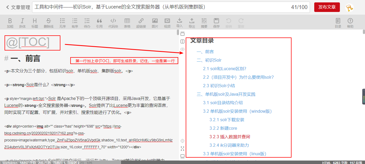Open 3.2.4 ik分词器来助力 entry
Viewport: 365px width, 164px height.
(229, 145)
